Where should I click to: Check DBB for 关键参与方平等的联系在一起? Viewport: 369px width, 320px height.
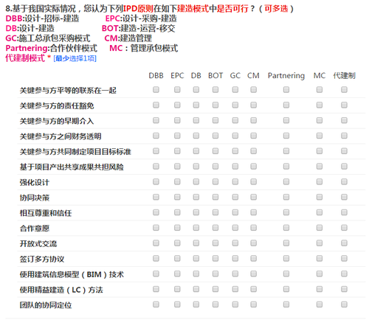pos(156,90)
